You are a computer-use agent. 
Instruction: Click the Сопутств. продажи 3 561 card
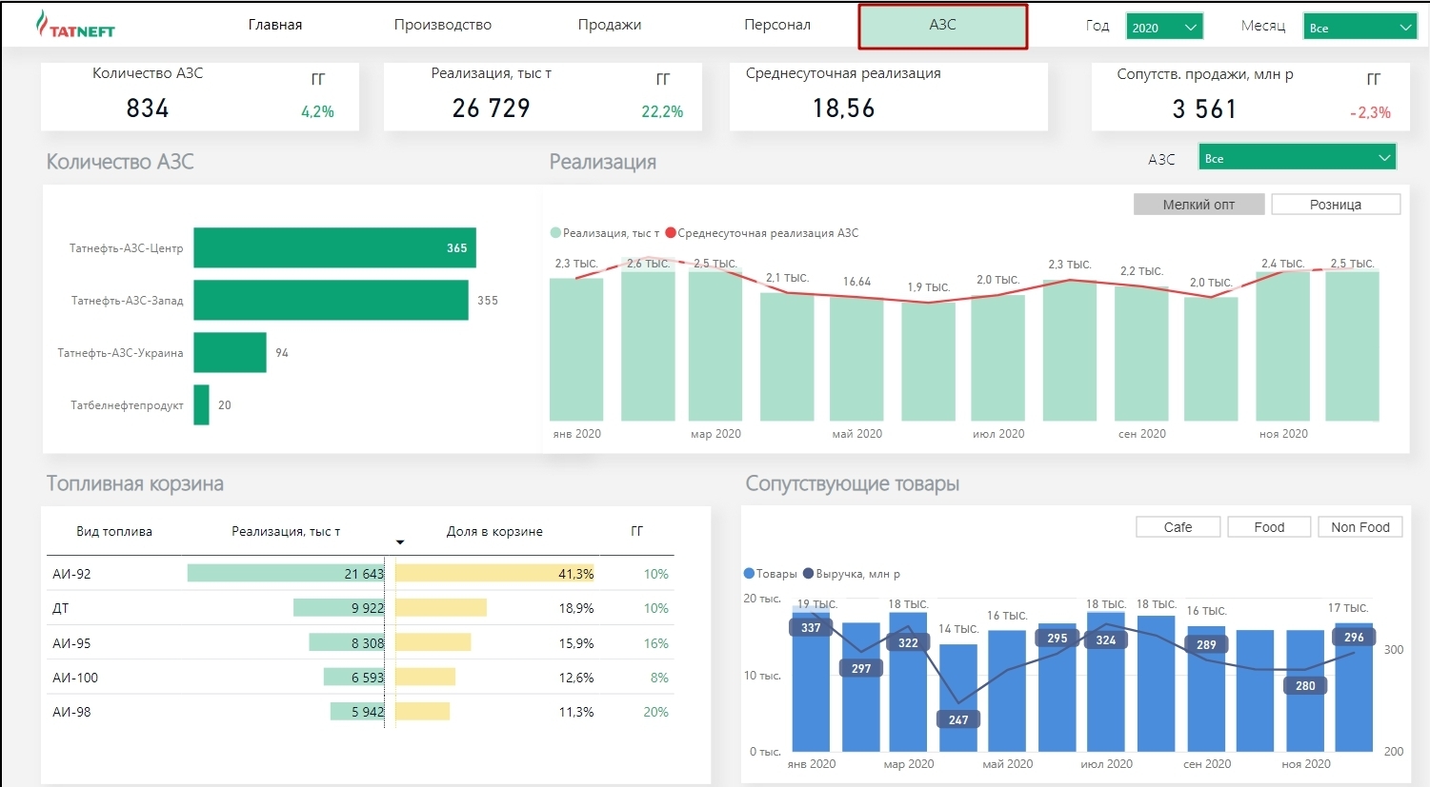1250,96
